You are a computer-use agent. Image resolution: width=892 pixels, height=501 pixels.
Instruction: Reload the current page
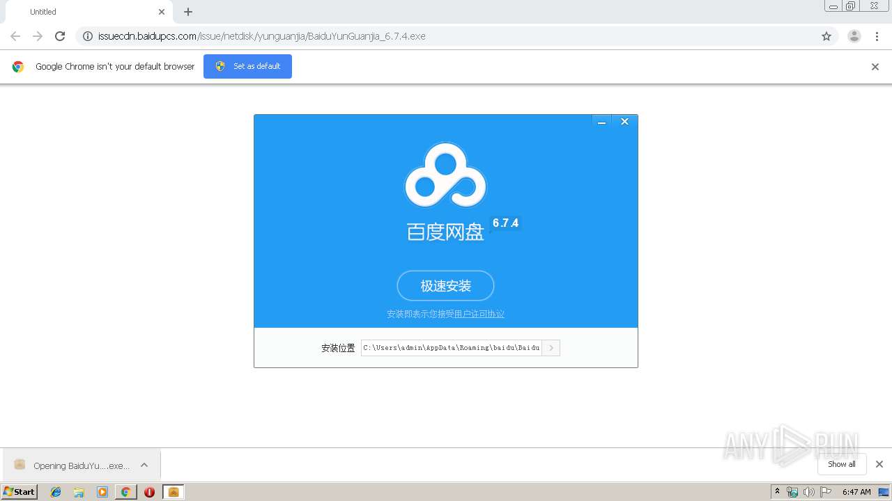point(60,36)
